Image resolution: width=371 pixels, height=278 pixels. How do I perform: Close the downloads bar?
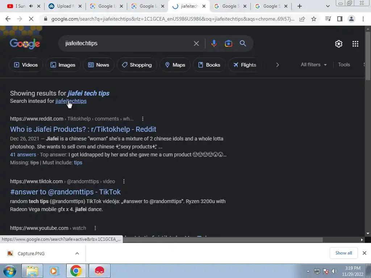[x=364, y=253]
